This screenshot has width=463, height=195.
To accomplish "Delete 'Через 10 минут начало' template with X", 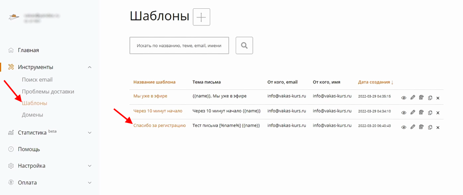I will [438, 113].
